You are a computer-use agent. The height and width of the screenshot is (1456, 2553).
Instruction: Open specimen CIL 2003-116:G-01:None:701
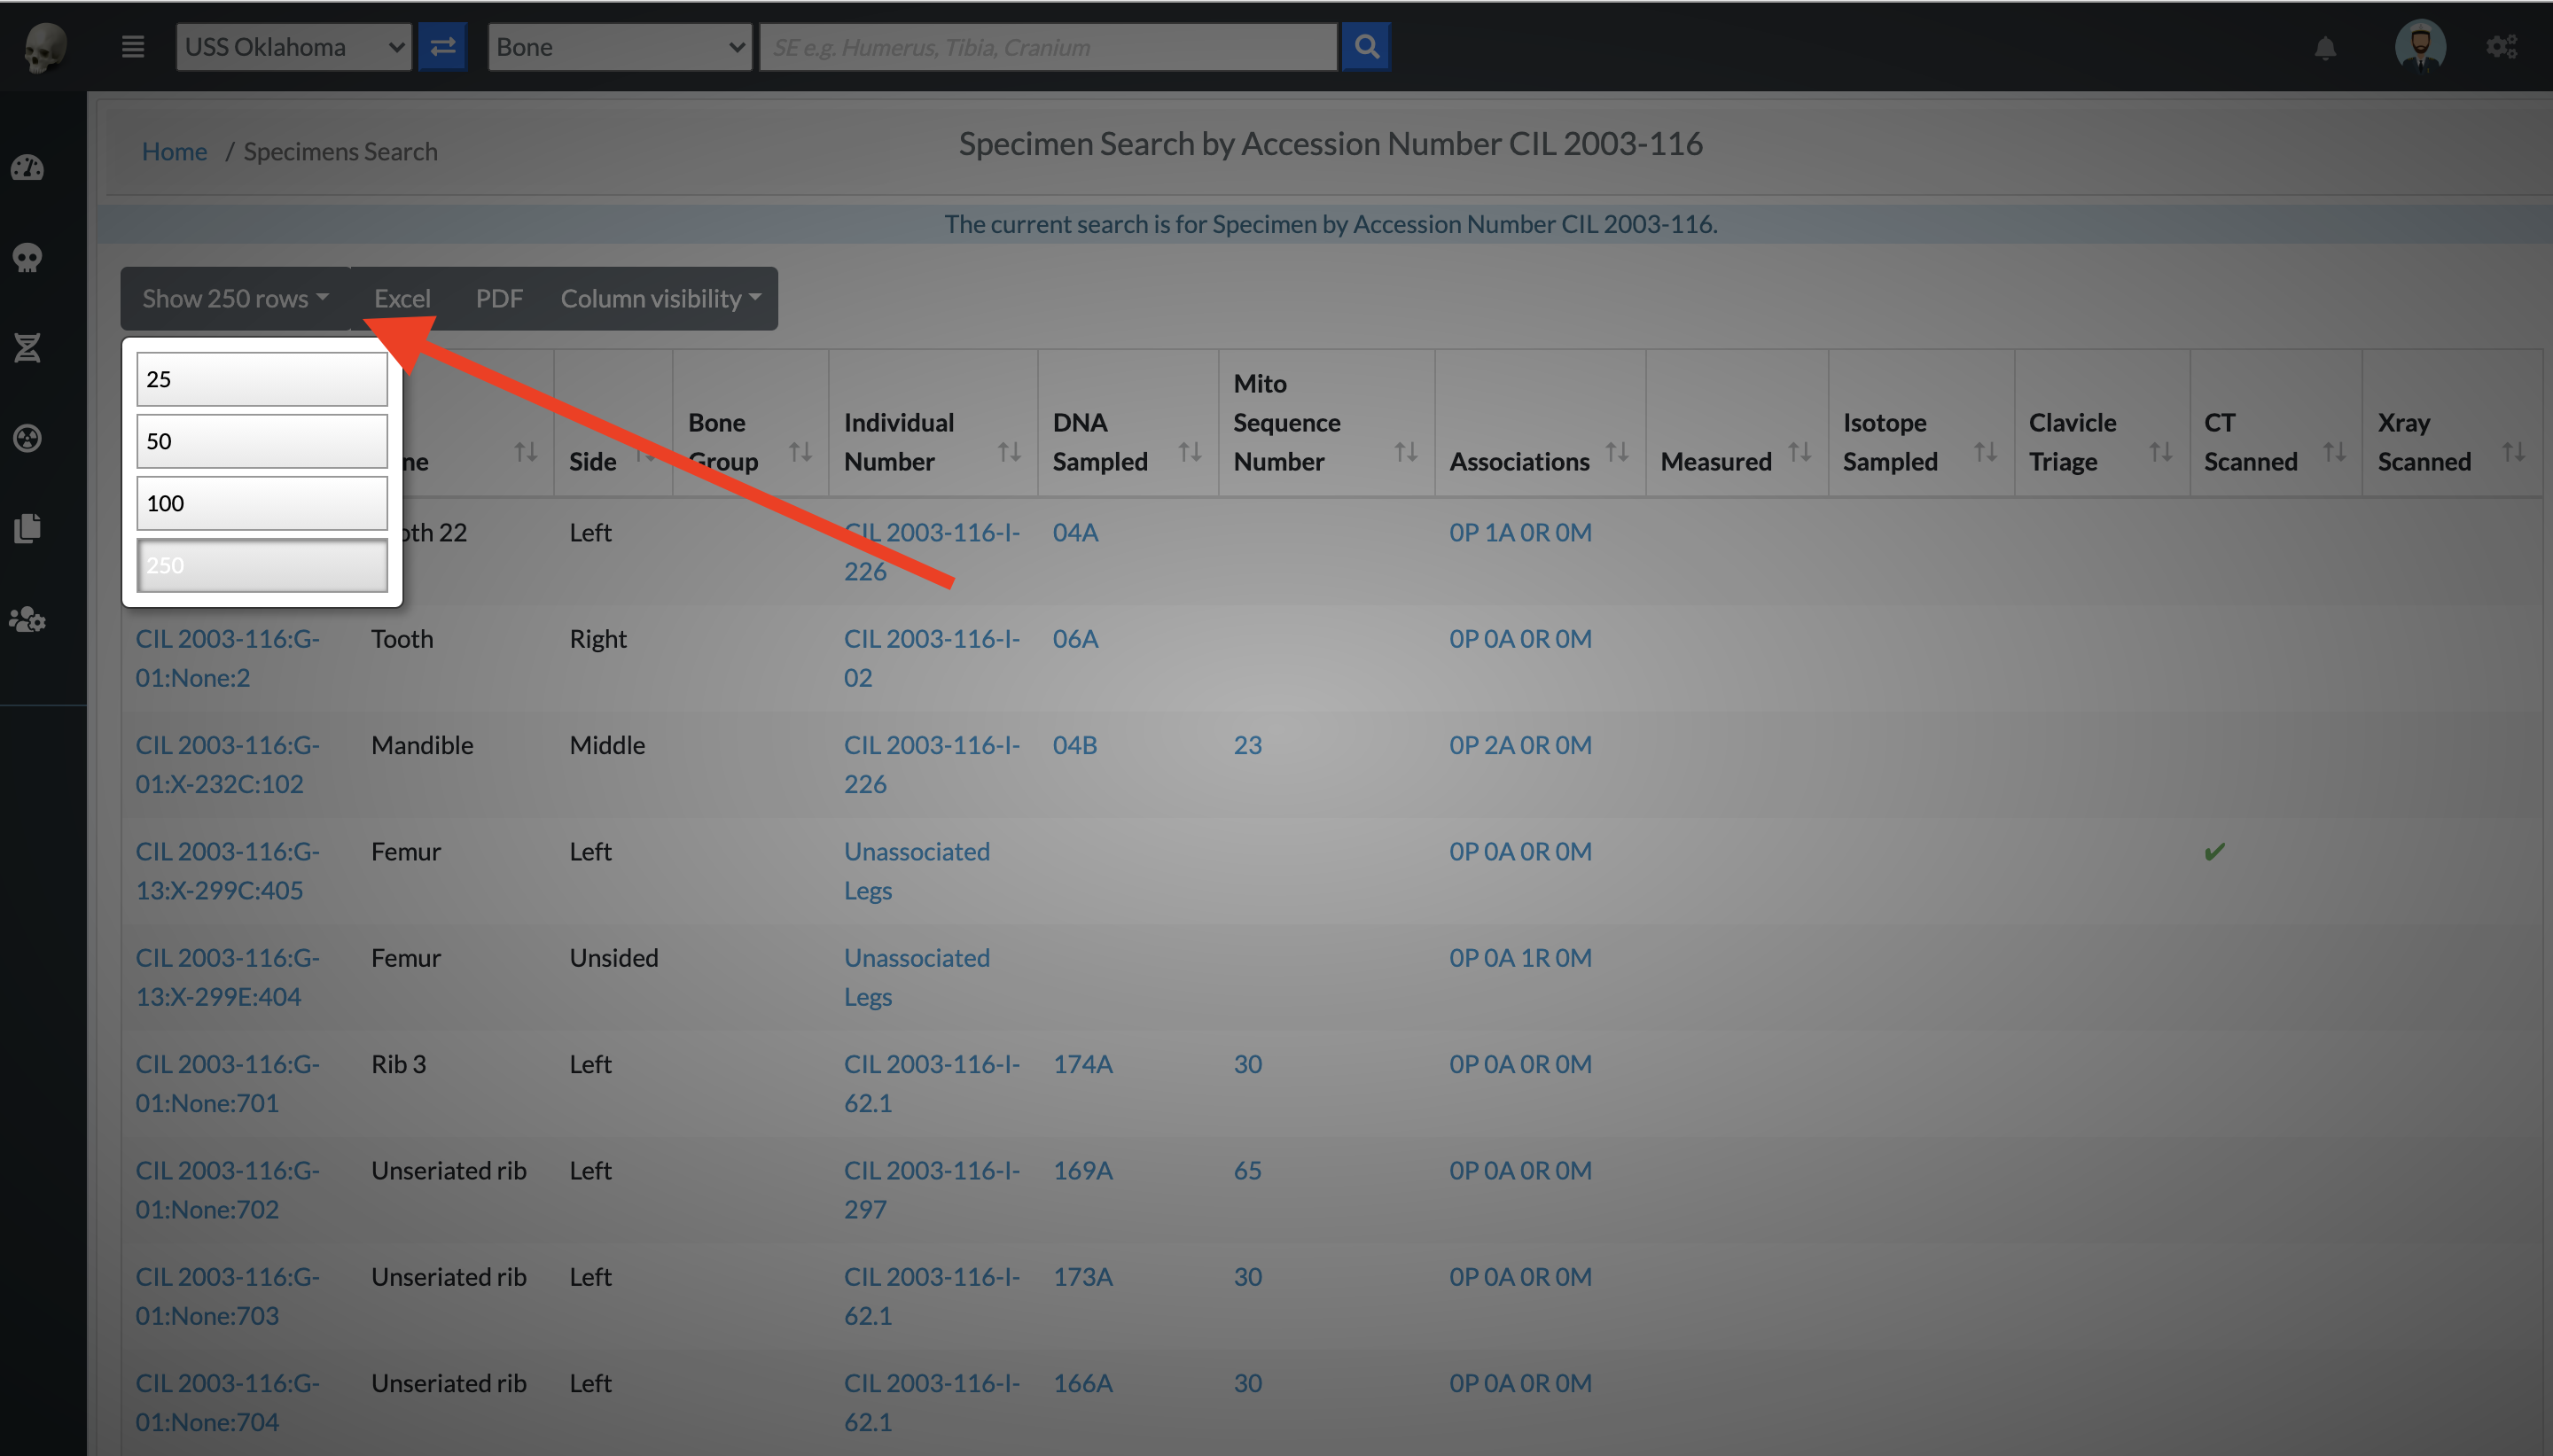227,1083
